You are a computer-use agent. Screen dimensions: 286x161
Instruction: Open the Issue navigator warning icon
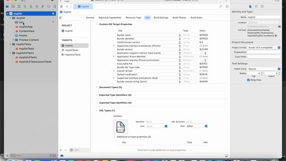pos(31,7)
